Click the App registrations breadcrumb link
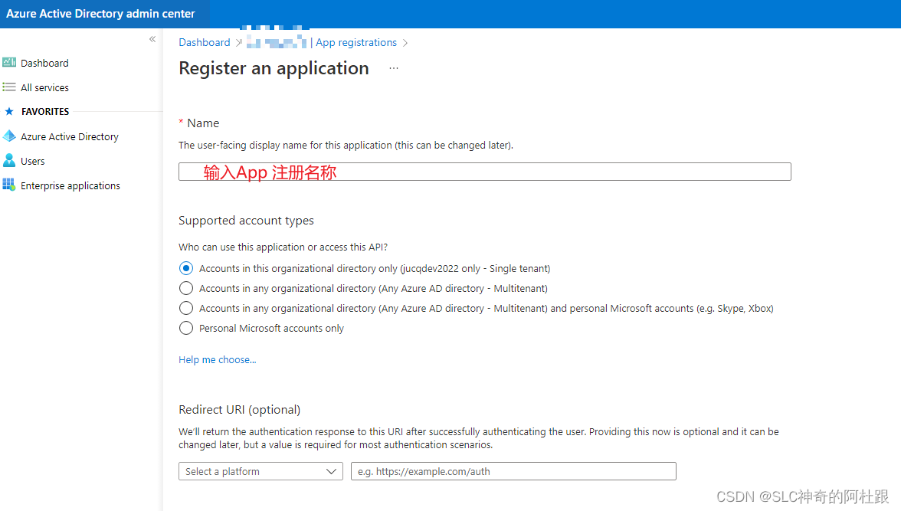Screen dimensions: 901x511 coord(356,43)
